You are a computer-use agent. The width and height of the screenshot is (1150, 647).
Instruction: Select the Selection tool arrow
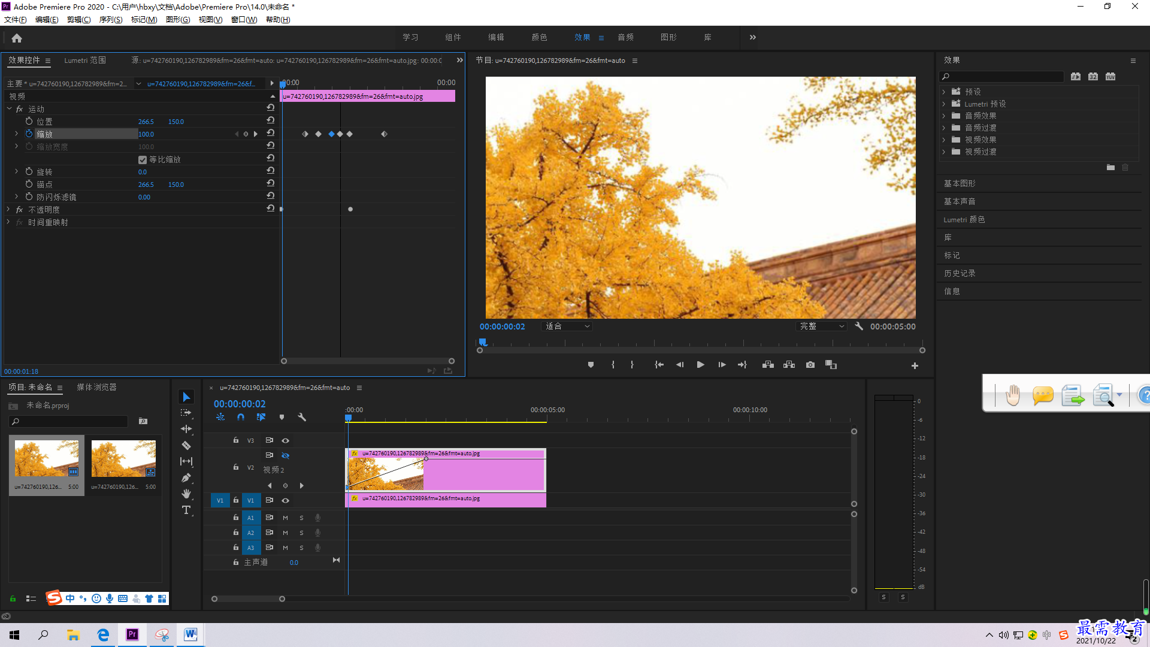click(x=186, y=397)
